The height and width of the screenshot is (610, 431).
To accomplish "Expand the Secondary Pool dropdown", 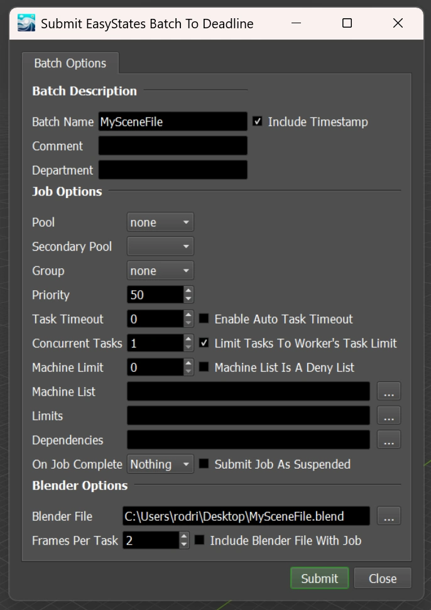I will (x=160, y=246).
